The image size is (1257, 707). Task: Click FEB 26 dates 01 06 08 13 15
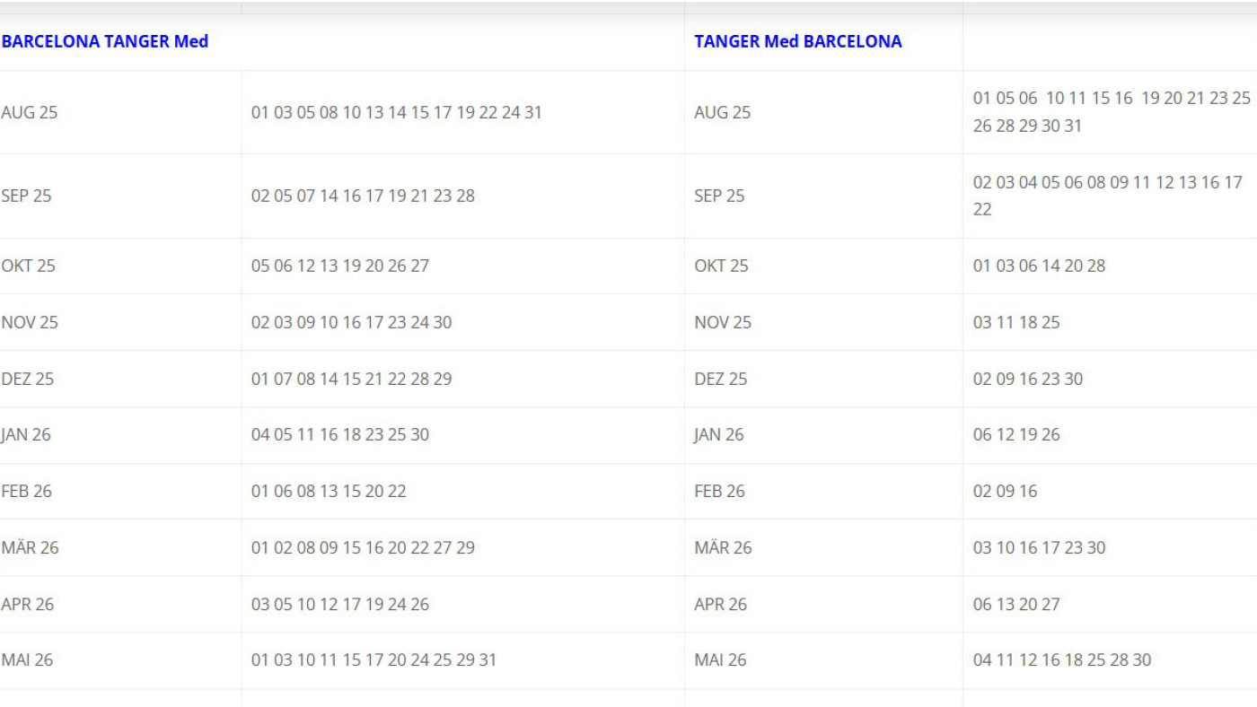[329, 491]
